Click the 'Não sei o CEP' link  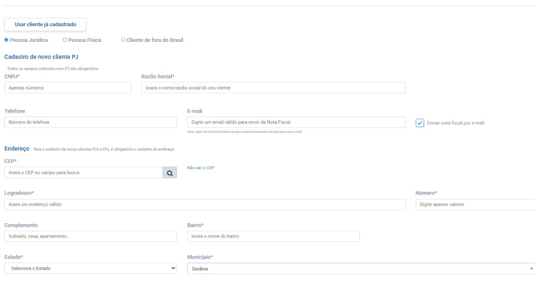(201, 168)
